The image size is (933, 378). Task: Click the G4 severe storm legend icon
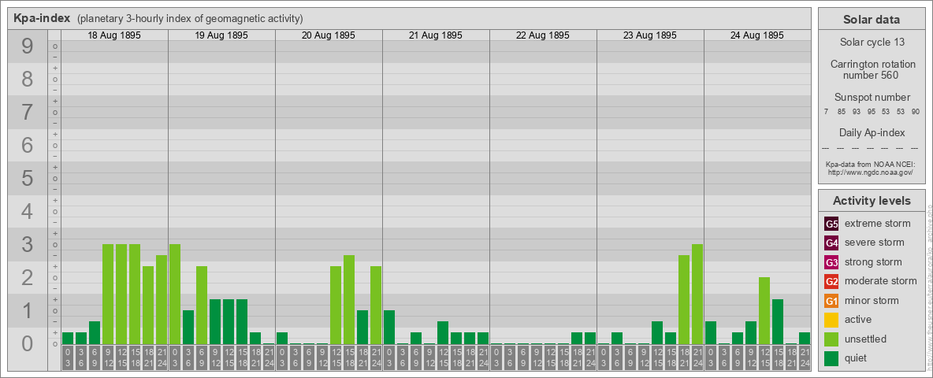(831, 243)
